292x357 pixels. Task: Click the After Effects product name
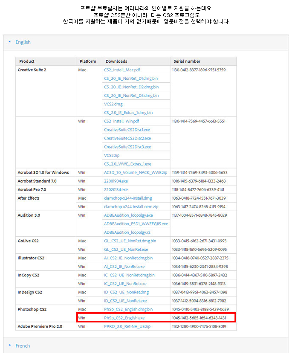[x=29, y=198]
